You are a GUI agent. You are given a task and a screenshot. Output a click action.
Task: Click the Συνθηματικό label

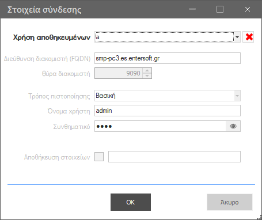pyautogui.click(x=71, y=127)
